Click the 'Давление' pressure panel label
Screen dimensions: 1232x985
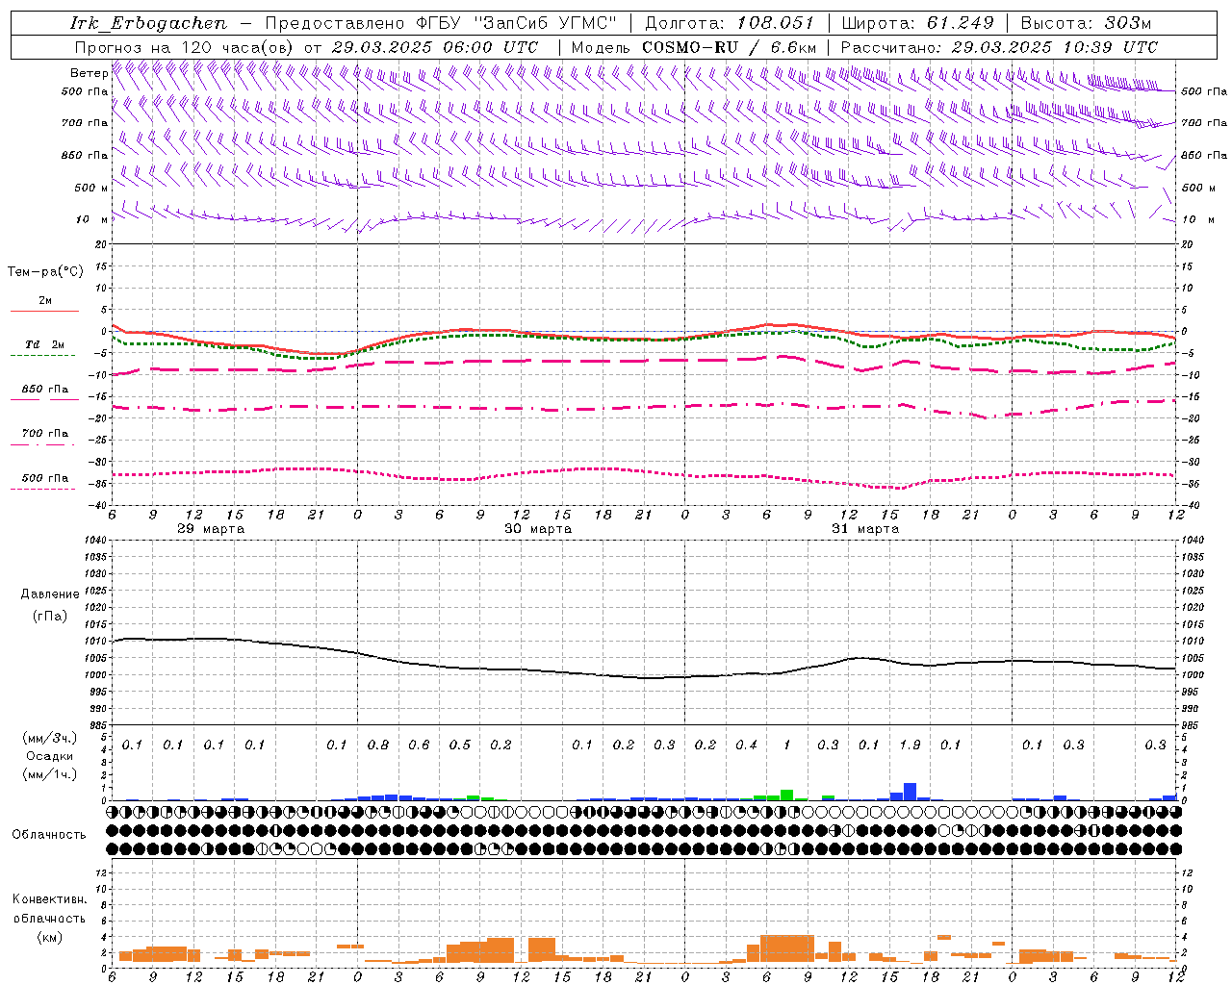[50, 594]
